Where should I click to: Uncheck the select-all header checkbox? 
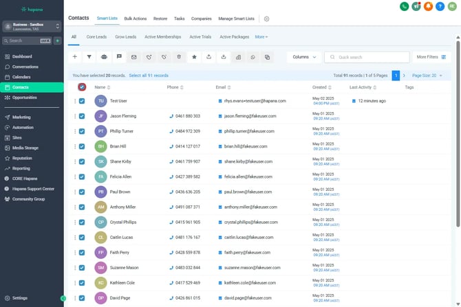[82, 87]
